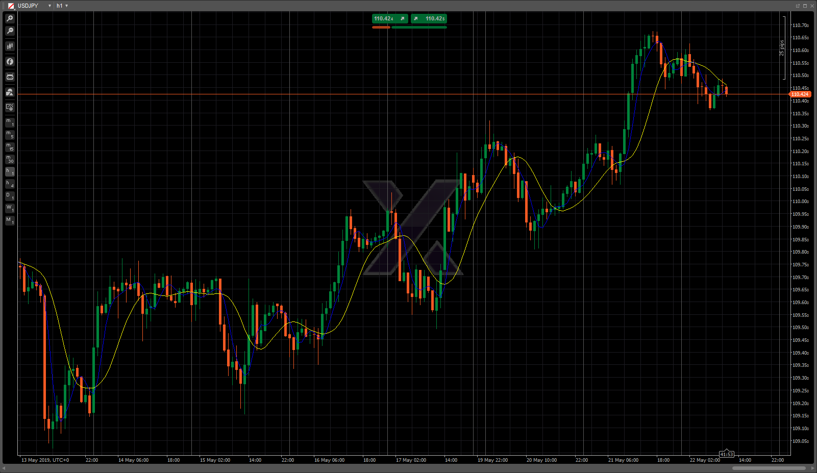Screen dimensions: 817x473
Task: Switch to m1 timeframe
Action: coord(10,122)
